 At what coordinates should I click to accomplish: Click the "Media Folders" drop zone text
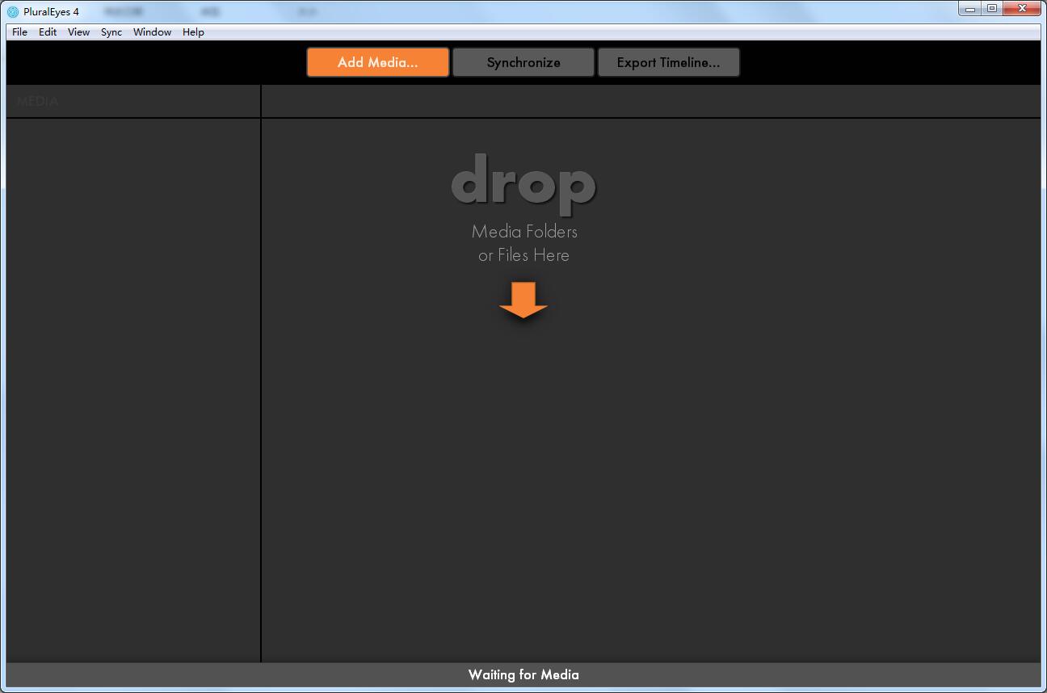coord(524,232)
